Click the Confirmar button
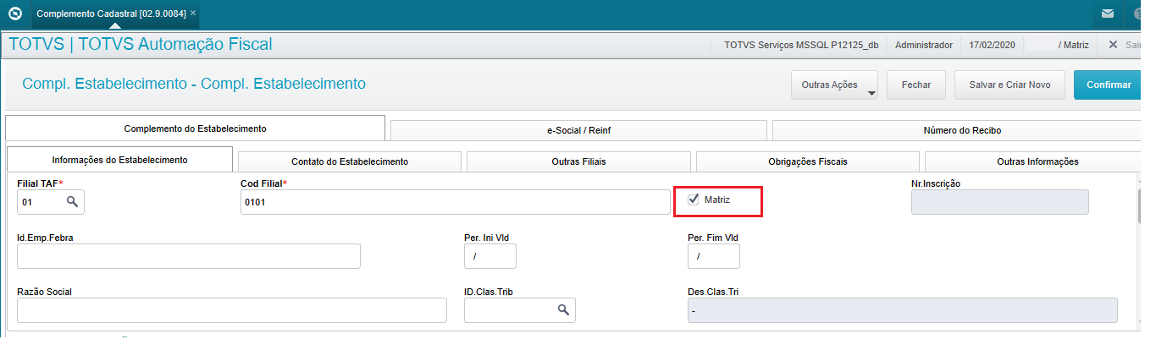The image size is (1156, 339). (1109, 85)
